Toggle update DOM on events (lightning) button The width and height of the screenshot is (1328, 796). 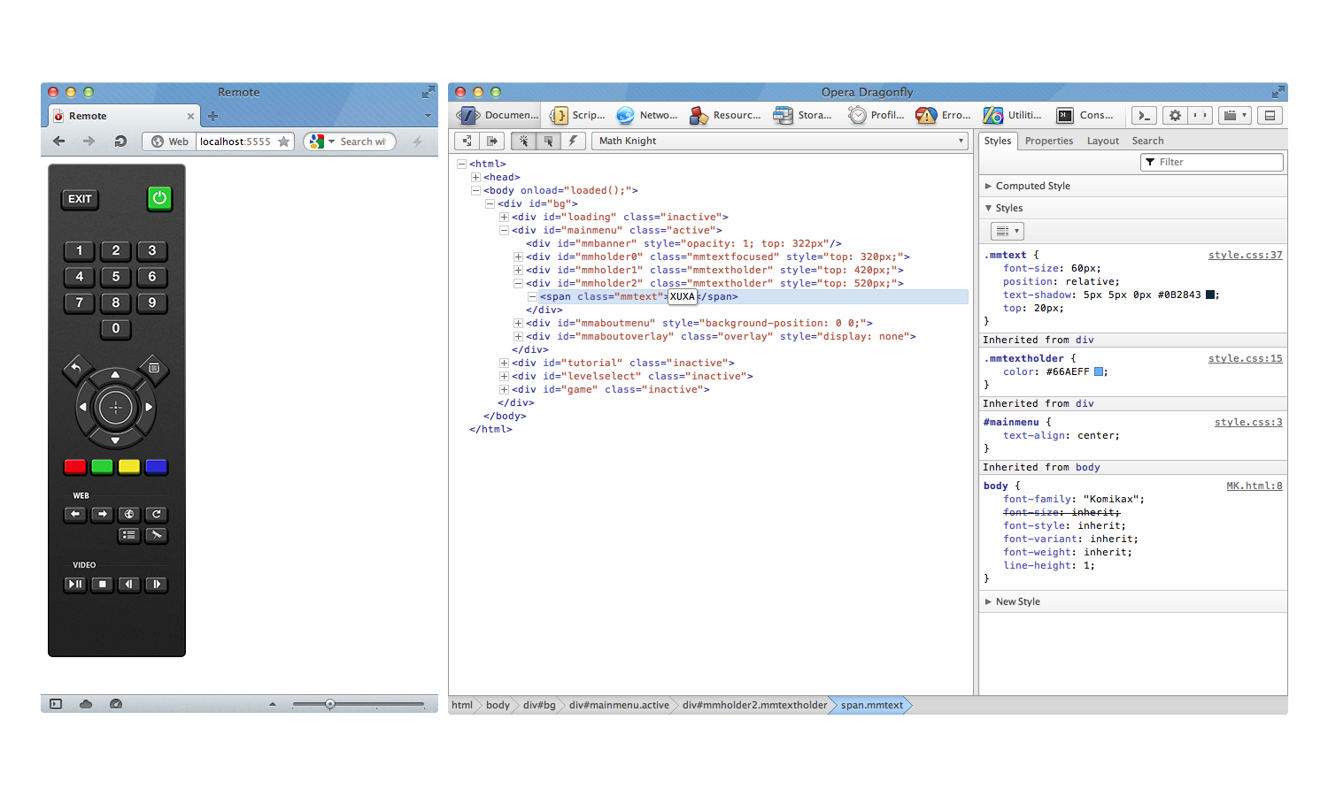point(573,141)
